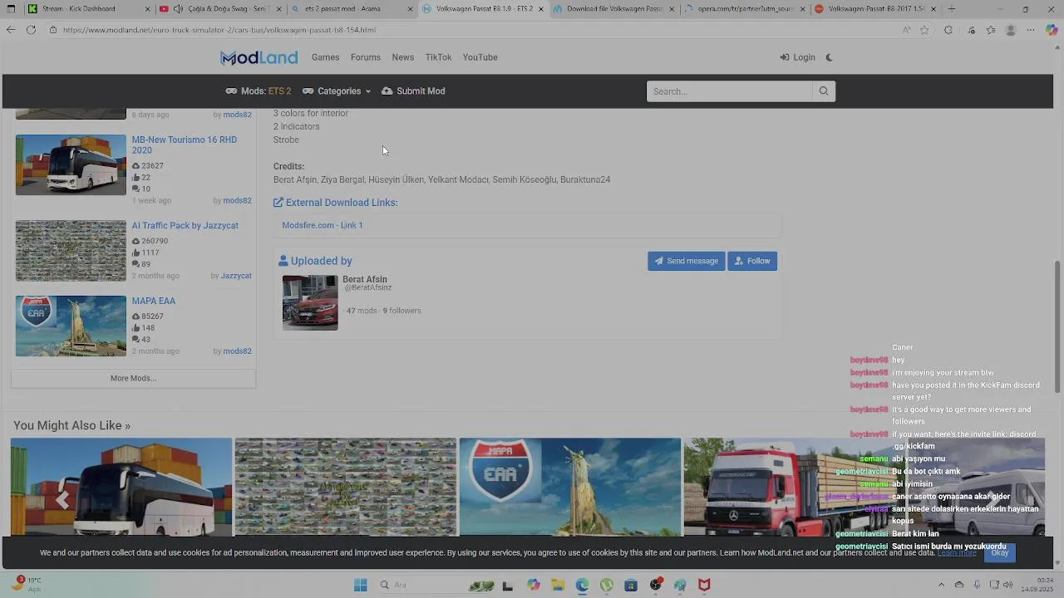Open the Games menu

point(325,57)
